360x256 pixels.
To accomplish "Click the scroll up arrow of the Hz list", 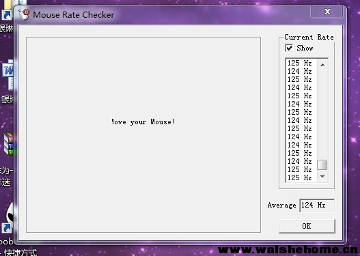I will tap(322, 65).
